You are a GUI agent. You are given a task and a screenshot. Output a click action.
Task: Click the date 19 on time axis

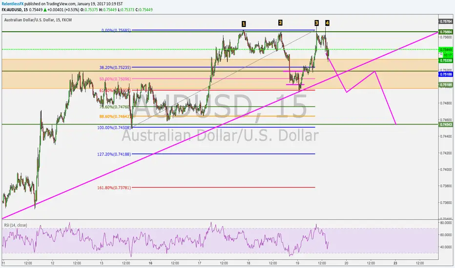297,263
